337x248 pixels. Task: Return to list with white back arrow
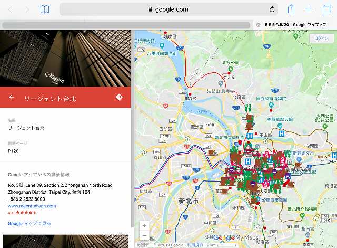coord(12,97)
